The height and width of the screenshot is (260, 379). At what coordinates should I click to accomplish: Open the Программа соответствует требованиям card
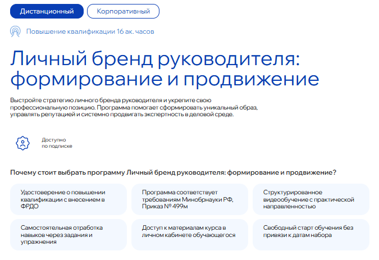(189, 199)
